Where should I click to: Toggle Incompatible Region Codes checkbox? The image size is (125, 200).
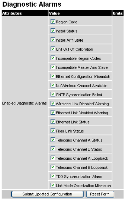coord(53,58)
